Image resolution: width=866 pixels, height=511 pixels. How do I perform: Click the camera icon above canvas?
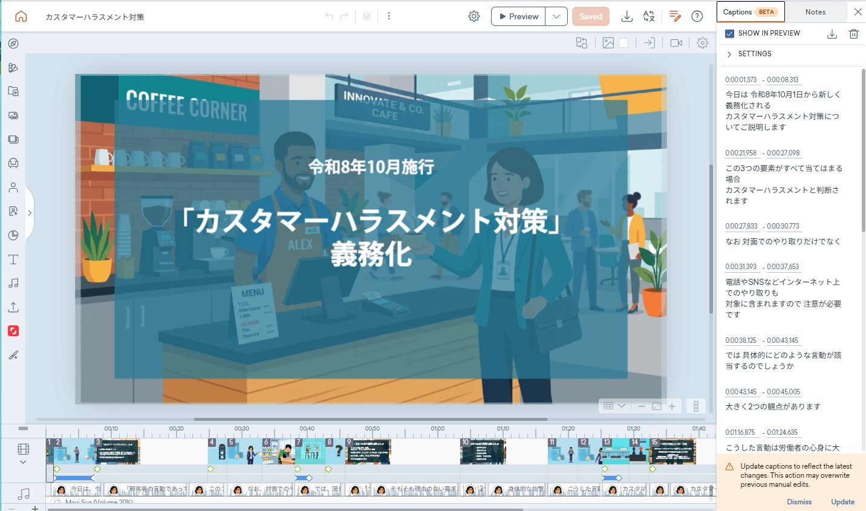pyautogui.click(x=676, y=43)
